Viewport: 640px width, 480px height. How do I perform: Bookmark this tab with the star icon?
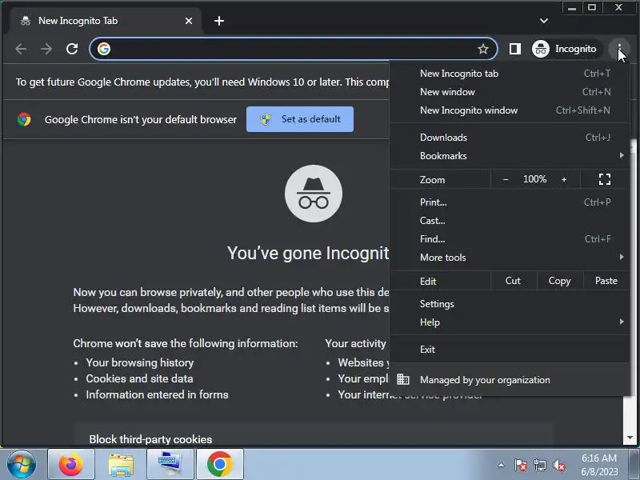[x=483, y=49]
